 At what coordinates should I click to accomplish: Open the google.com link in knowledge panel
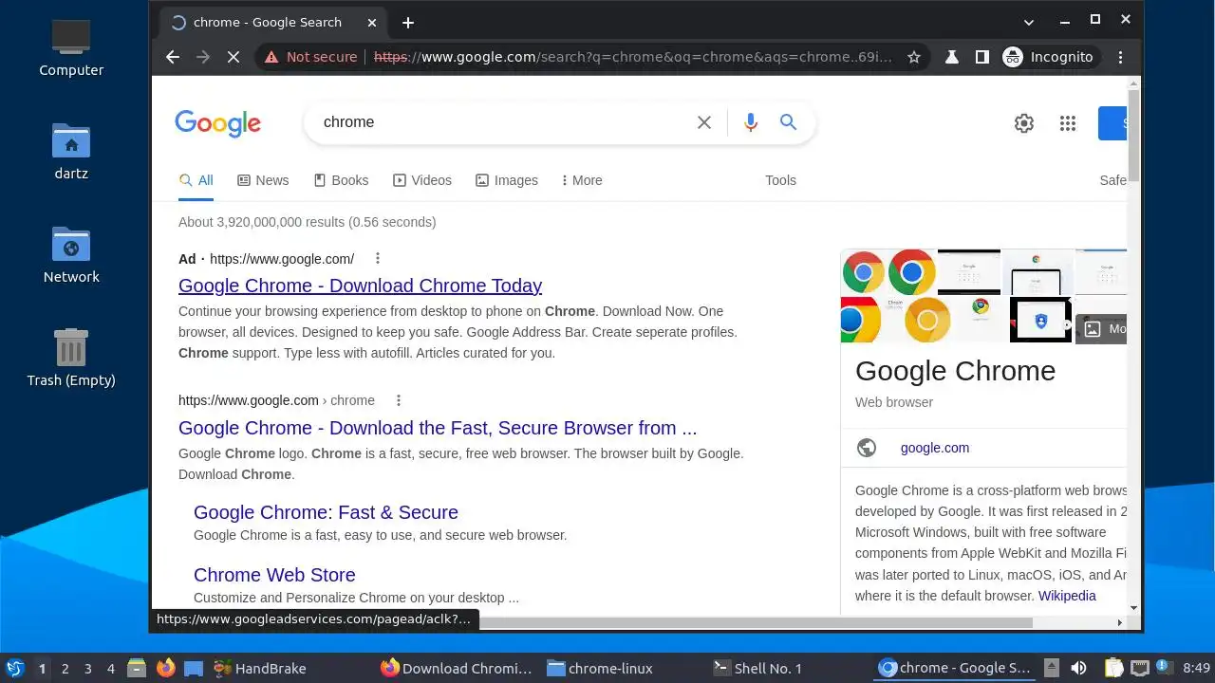tap(935, 448)
